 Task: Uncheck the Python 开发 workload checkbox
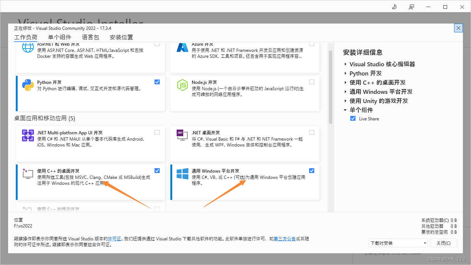[157, 82]
